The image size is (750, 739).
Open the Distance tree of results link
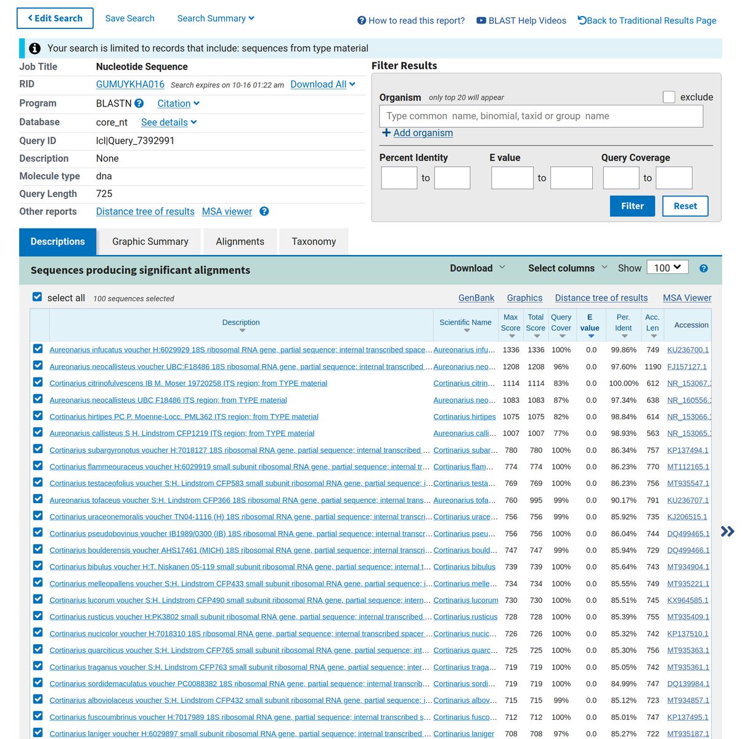[145, 211]
